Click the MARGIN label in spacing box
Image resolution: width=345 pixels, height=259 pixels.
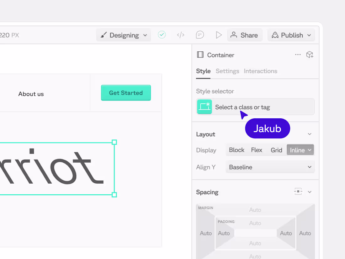205,208
